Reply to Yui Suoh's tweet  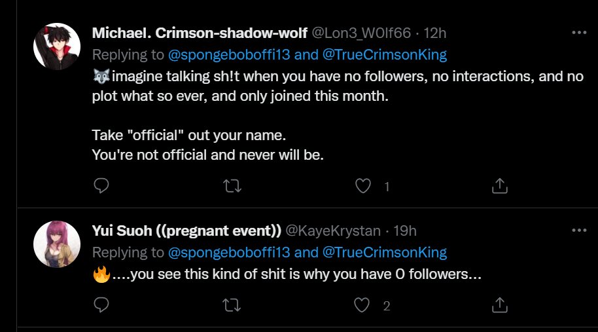tap(101, 305)
